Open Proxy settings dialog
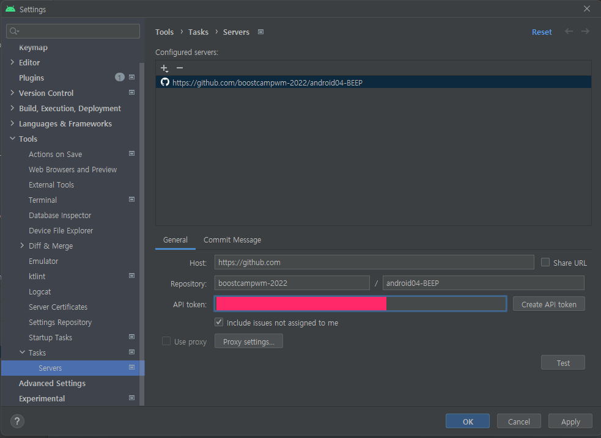 pos(249,341)
